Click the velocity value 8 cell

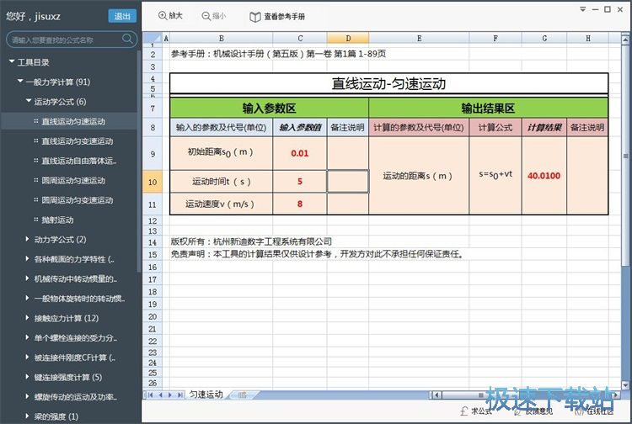click(299, 204)
